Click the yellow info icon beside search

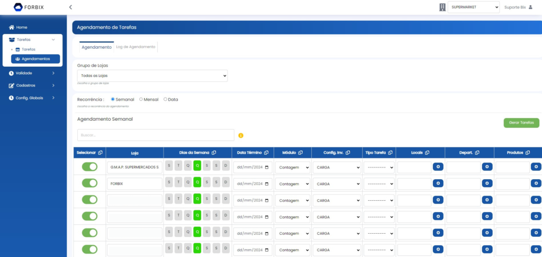[241, 135]
